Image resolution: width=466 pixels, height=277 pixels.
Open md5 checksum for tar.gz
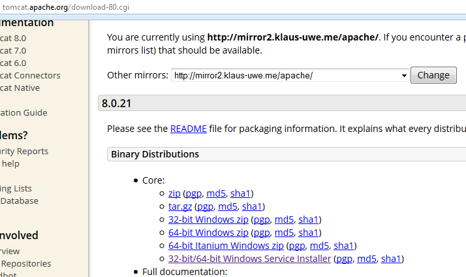click(x=228, y=206)
